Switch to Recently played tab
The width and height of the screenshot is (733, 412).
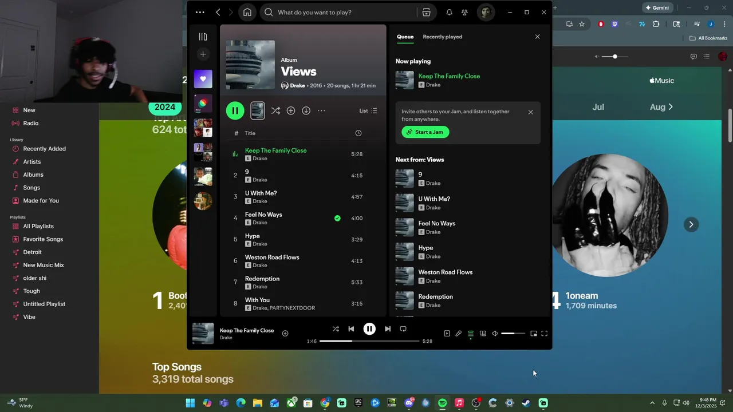(x=442, y=37)
